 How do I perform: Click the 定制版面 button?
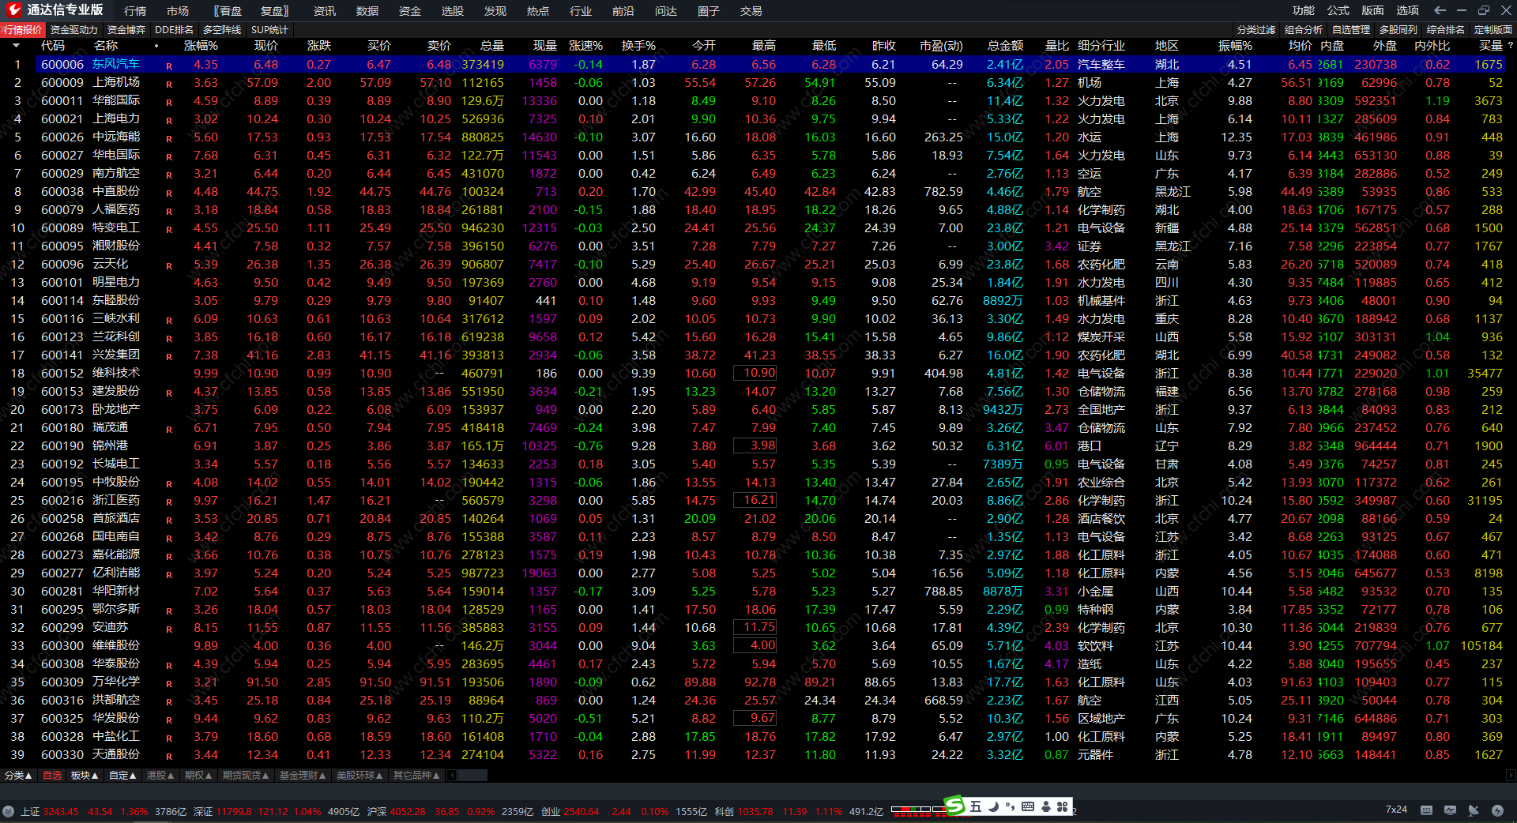click(1493, 30)
